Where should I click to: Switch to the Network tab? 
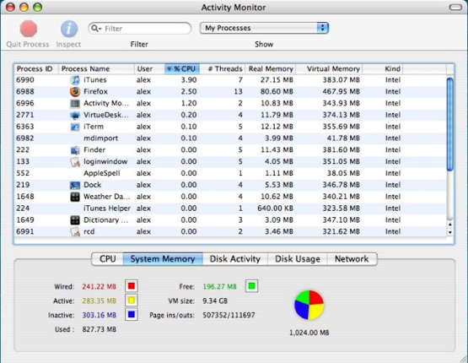pyautogui.click(x=352, y=258)
